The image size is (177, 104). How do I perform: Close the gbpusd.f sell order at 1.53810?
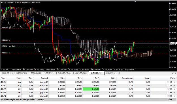(x=175, y=96)
